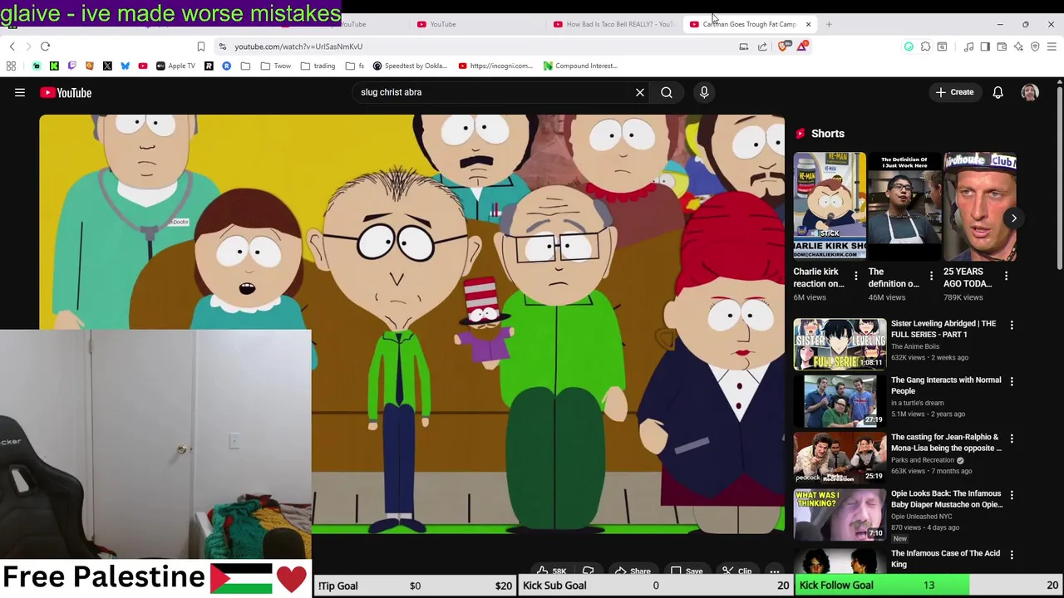Viewport: 1064px width, 598px height.
Task: Click the Kick Follow Goal progress bar
Action: pyautogui.click(x=929, y=586)
